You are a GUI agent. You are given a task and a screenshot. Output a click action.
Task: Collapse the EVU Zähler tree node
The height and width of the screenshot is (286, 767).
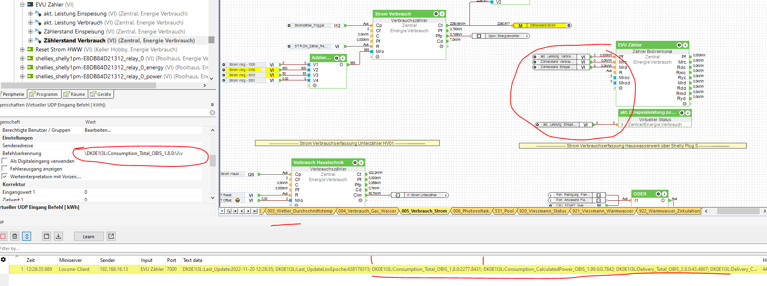point(22,4)
